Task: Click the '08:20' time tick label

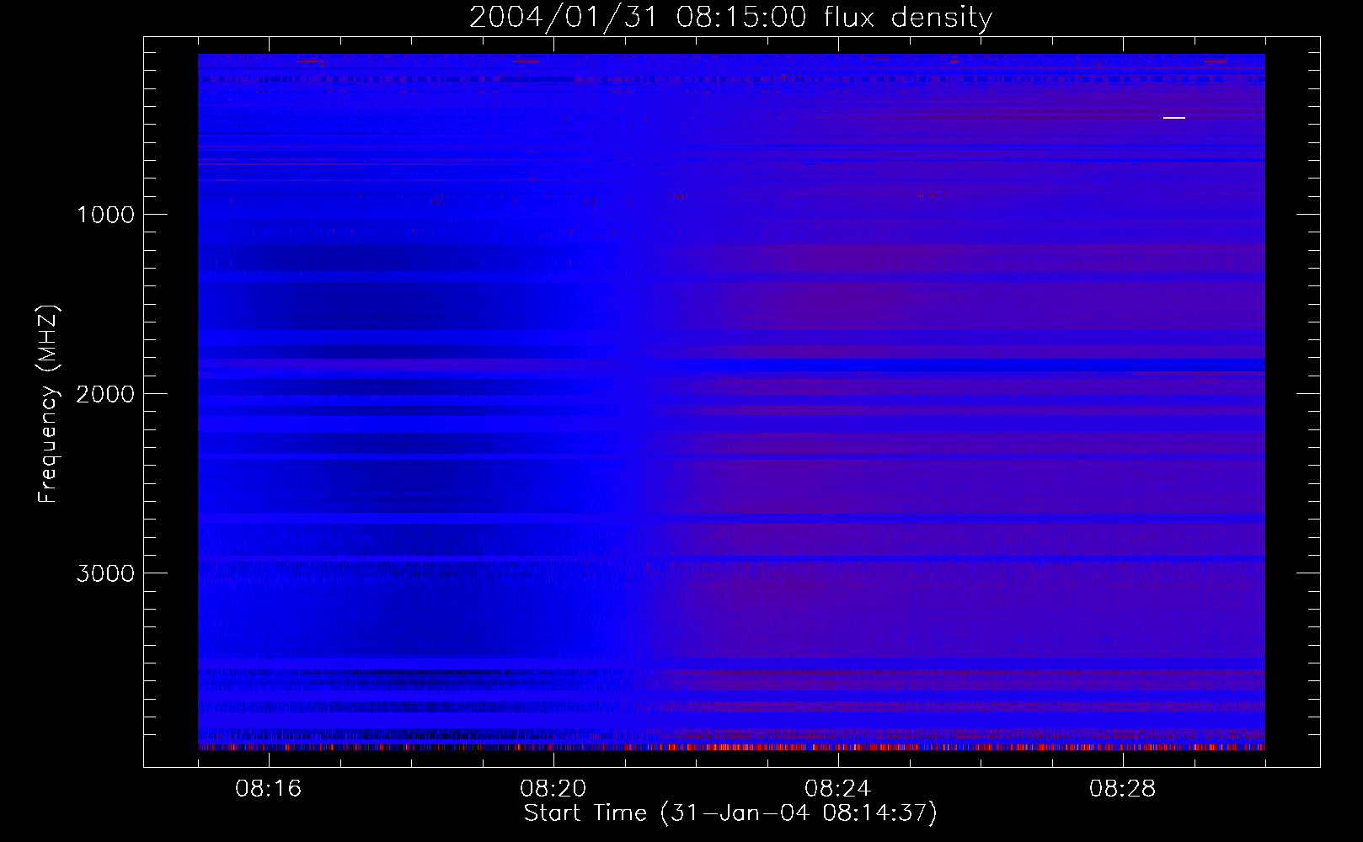Action: click(x=553, y=789)
